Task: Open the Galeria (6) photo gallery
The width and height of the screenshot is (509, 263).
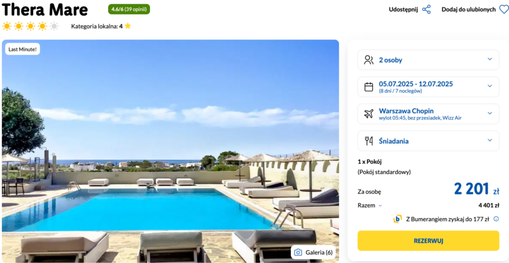Action: pos(313,252)
